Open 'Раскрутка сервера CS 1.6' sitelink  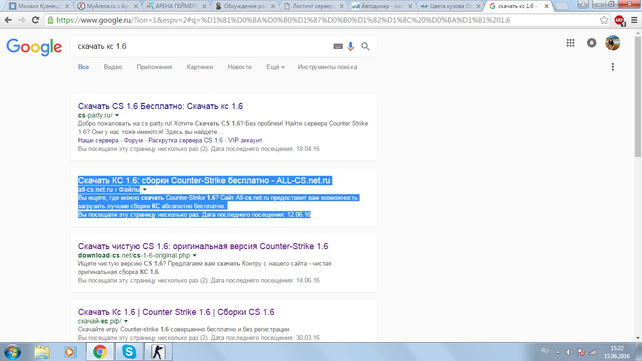click(186, 141)
